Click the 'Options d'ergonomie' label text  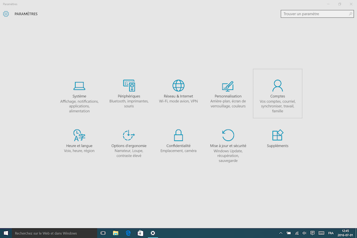point(129,146)
